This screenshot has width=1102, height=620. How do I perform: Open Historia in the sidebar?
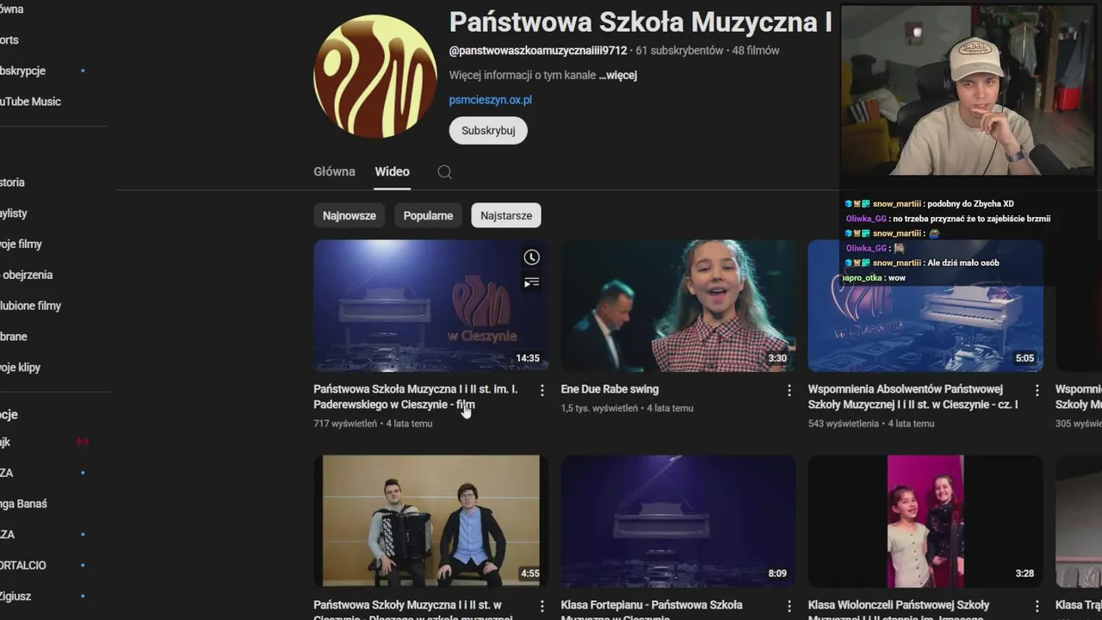click(13, 183)
